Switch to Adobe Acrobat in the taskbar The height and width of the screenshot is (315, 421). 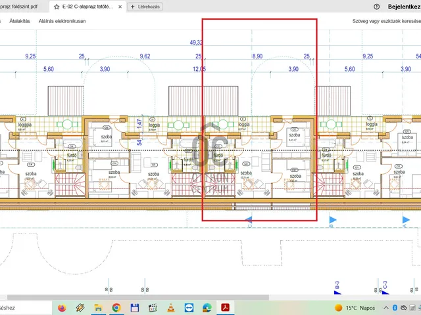pyautogui.click(x=225, y=308)
